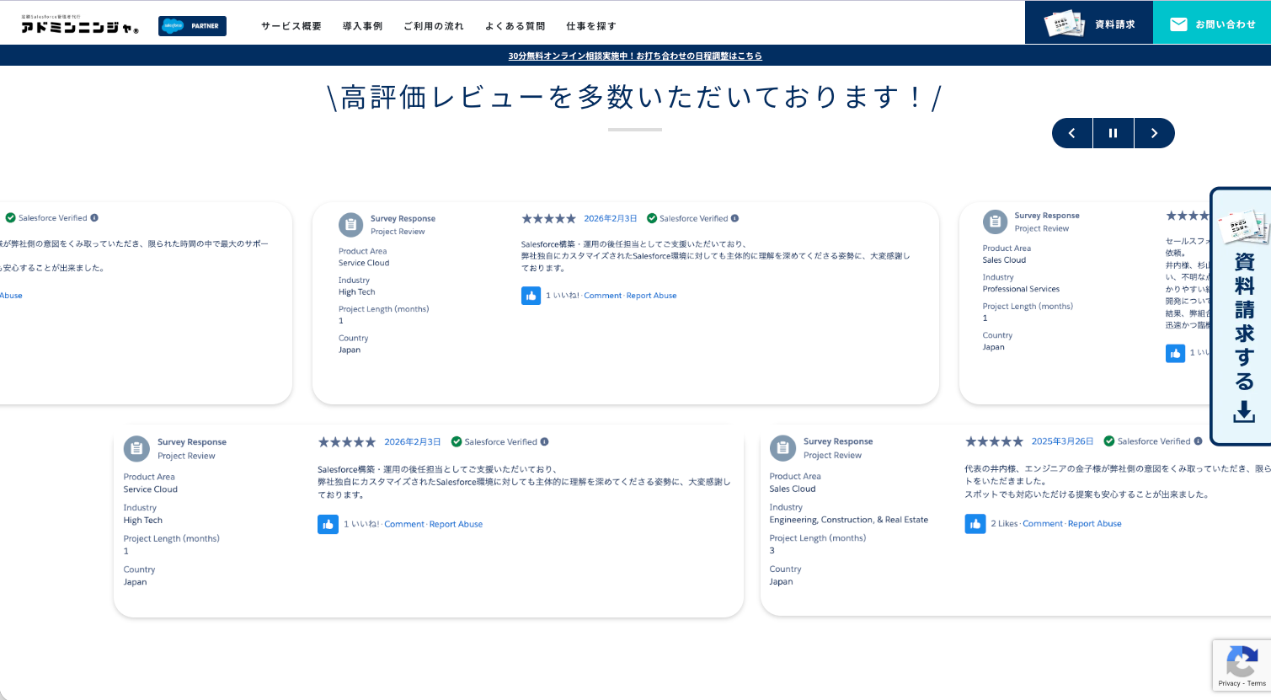Follow the 30分無料オンライン相談 banner link
Screen dimensions: 1271x700
pos(635,56)
